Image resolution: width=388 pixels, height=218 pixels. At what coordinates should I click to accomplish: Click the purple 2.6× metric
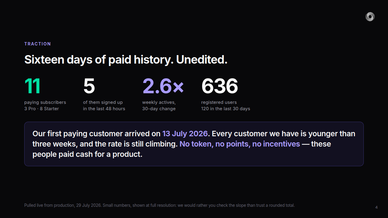[x=163, y=86]
